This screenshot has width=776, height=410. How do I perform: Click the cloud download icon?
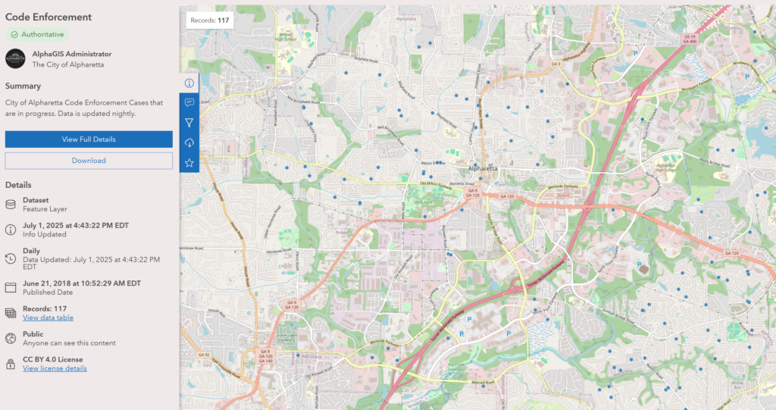(189, 142)
